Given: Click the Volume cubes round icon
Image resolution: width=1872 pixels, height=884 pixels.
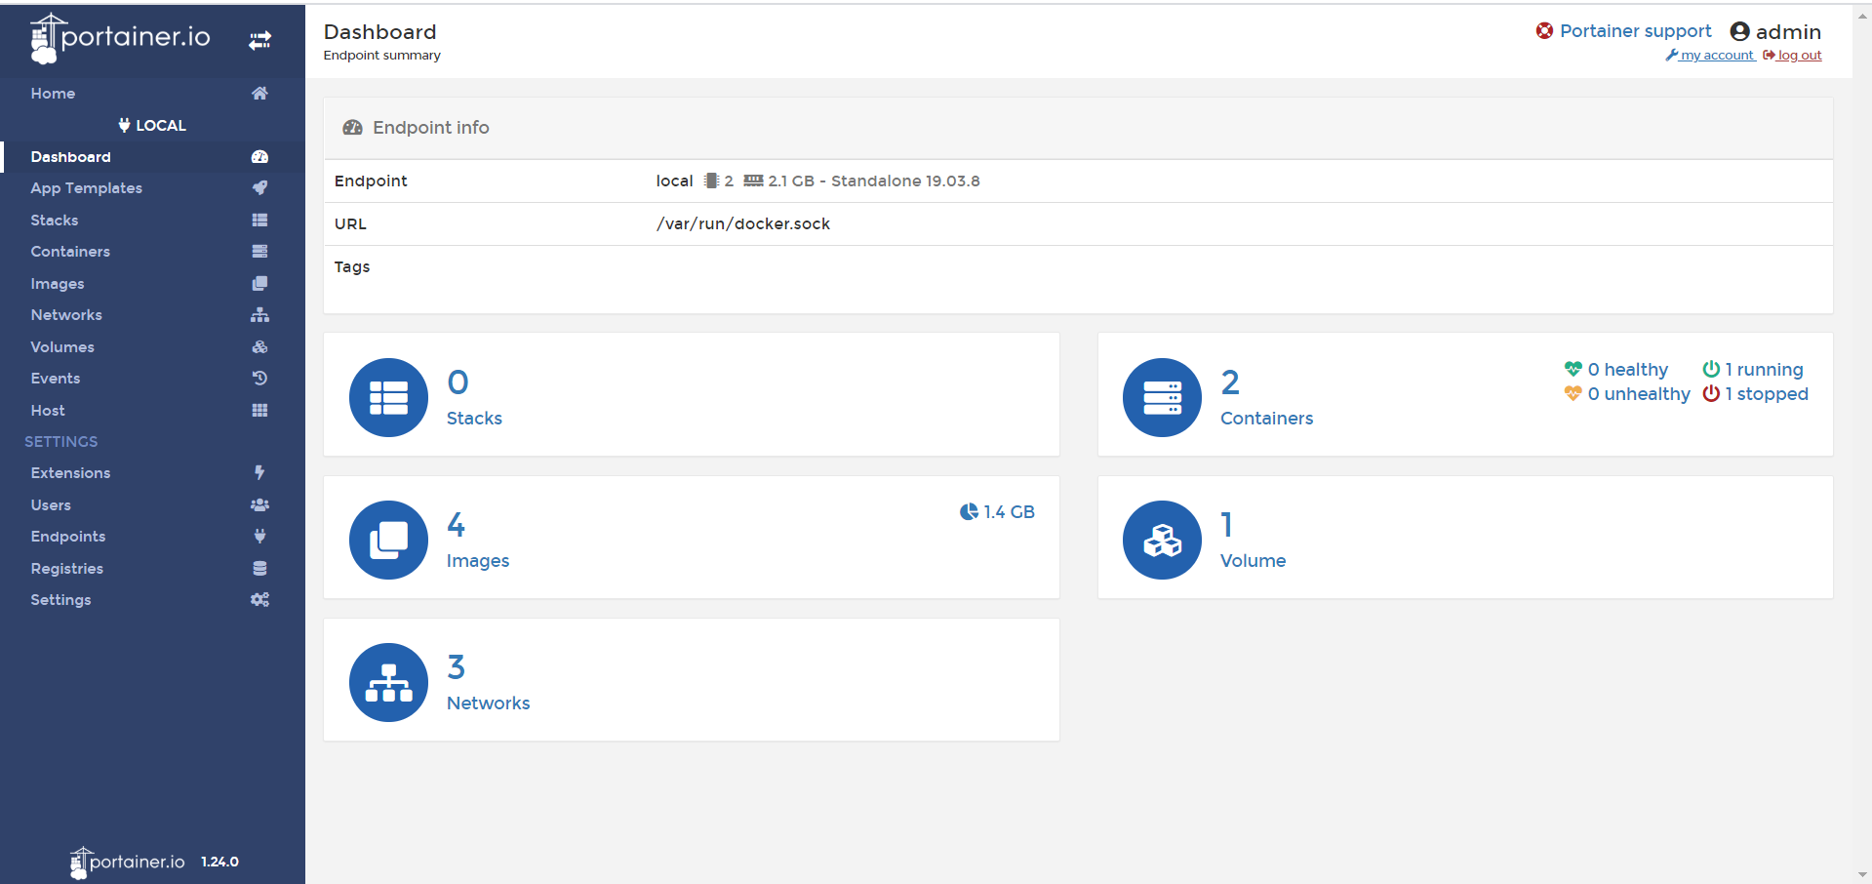Looking at the screenshot, I should tap(1162, 540).
